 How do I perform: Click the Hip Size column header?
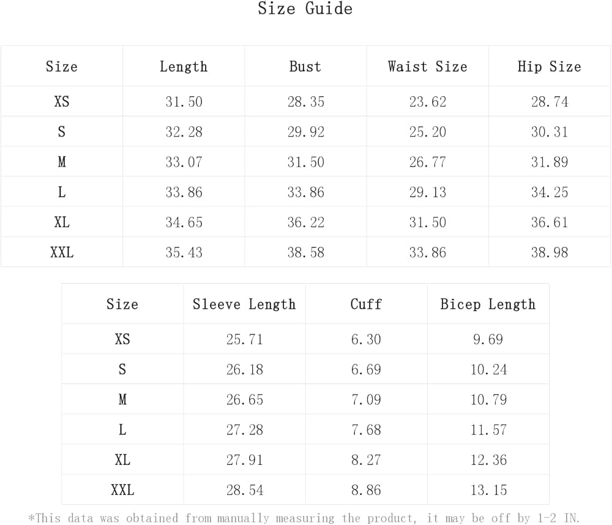(x=549, y=67)
